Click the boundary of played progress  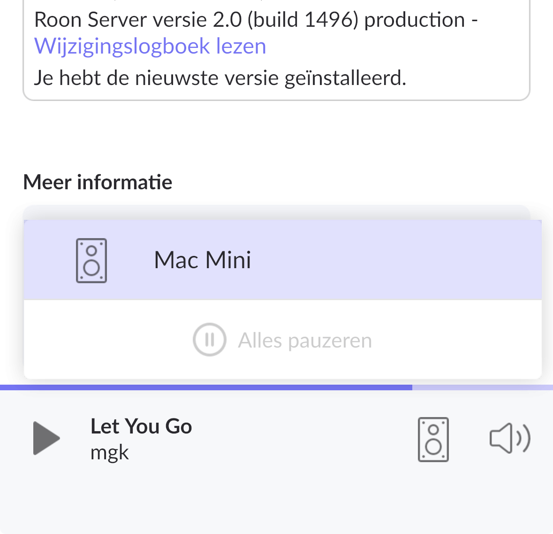[412, 387]
